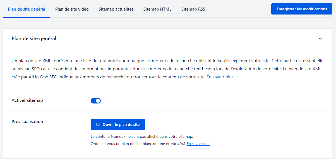The height and width of the screenshot is (159, 336).
Task: Open En savoir plus link in XML description
Action: 220,77
